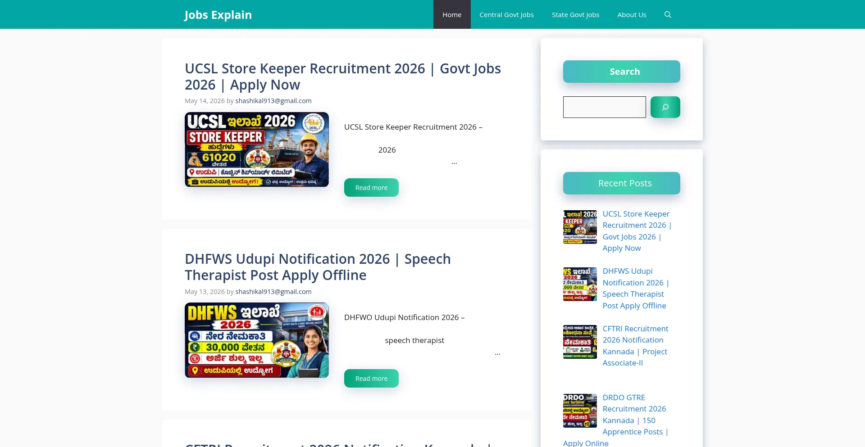
Task: Open the State Govt Jobs menu
Action: 575,14
